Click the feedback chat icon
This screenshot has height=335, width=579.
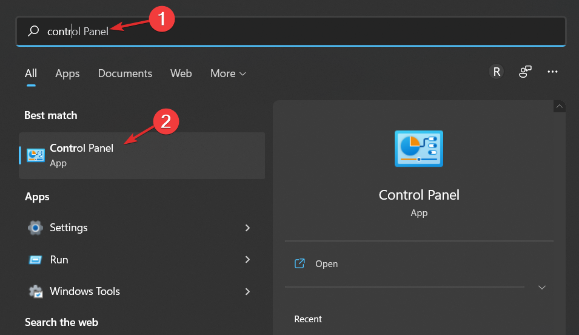tap(525, 72)
